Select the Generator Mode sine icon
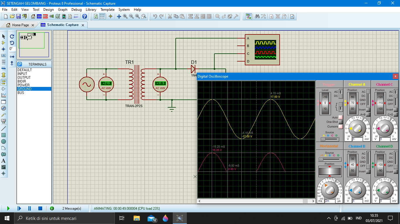 [4, 108]
